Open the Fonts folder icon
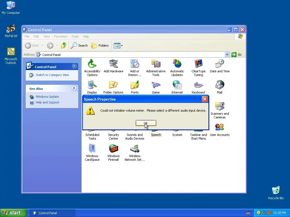The width and height of the screenshot is (290, 217). (x=135, y=85)
